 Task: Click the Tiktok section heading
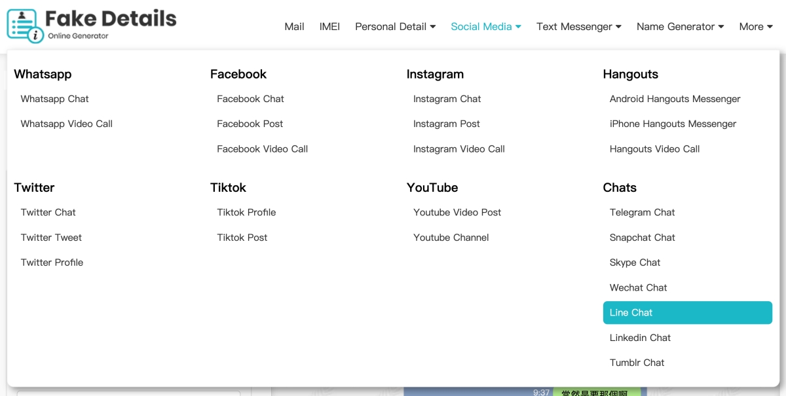pos(228,187)
